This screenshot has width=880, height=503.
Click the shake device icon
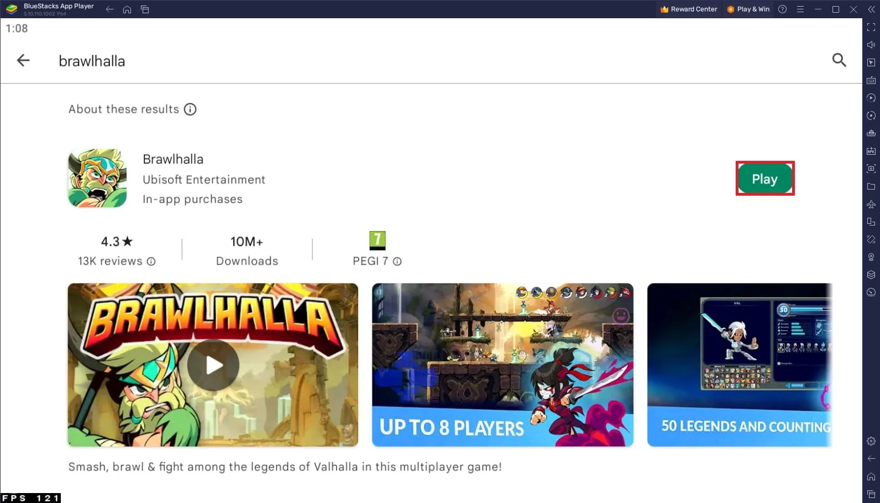coord(871,239)
